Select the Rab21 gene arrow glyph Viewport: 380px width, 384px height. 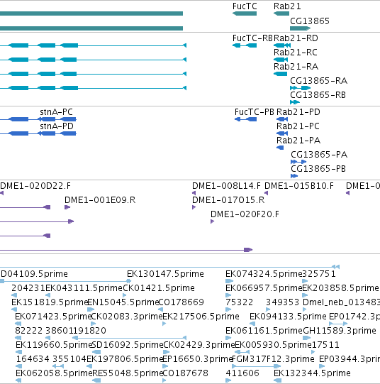point(281,13)
